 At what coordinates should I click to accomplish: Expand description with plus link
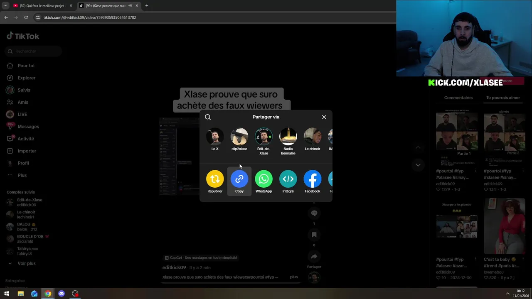pyautogui.click(x=294, y=277)
